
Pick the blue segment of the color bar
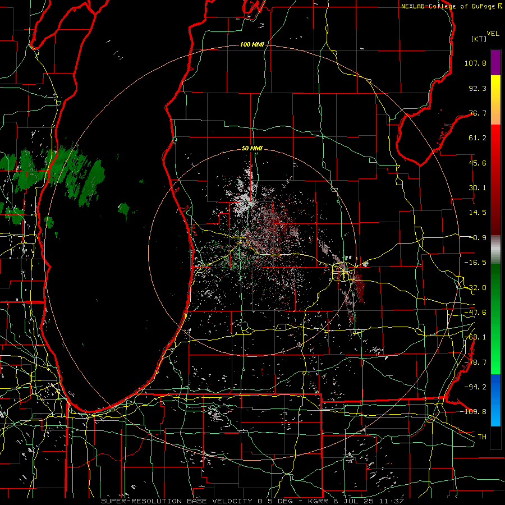495,400
